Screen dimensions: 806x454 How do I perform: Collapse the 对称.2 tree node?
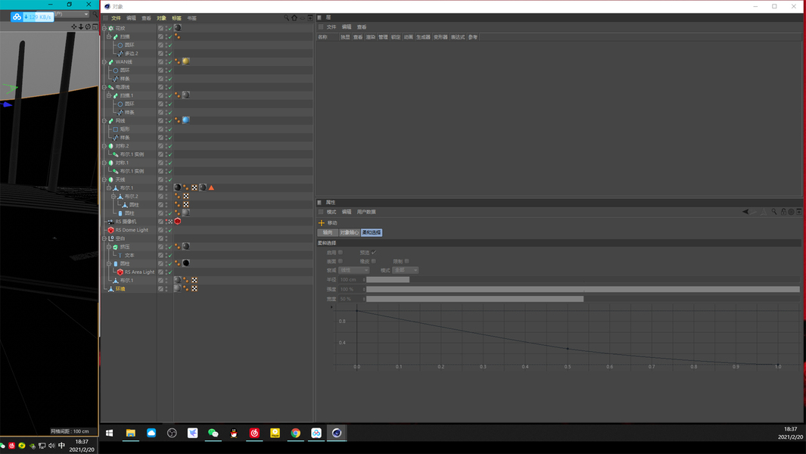[x=104, y=146]
